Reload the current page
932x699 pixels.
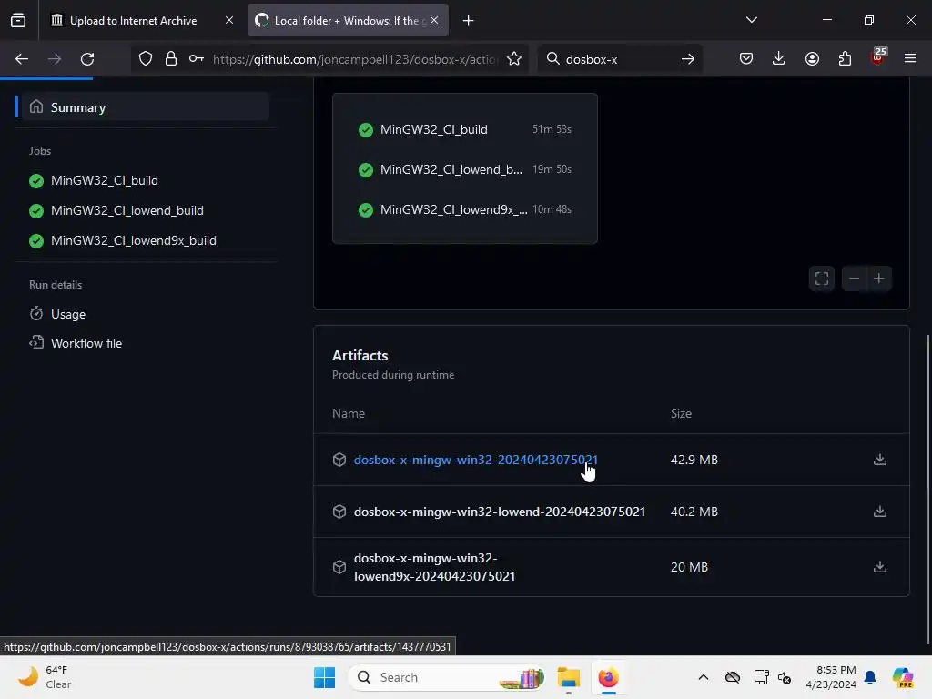(x=87, y=59)
